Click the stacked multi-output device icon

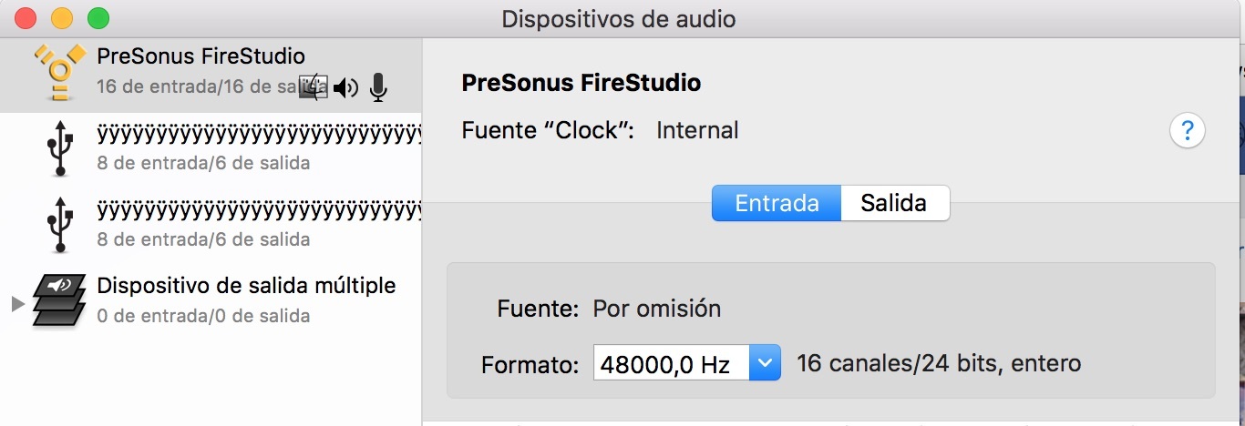pyautogui.click(x=59, y=300)
